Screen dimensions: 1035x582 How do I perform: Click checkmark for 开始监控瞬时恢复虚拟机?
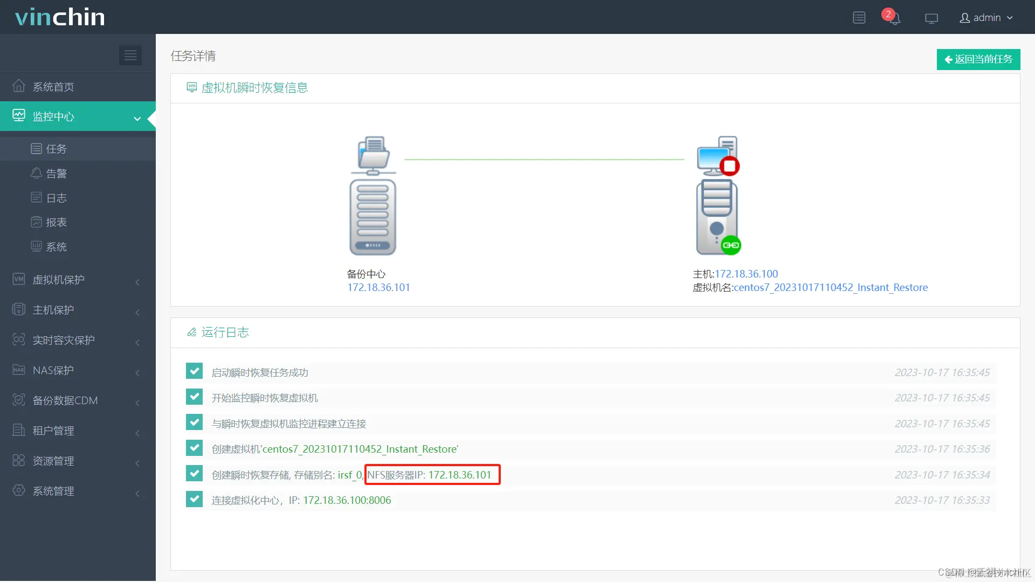coord(194,397)
